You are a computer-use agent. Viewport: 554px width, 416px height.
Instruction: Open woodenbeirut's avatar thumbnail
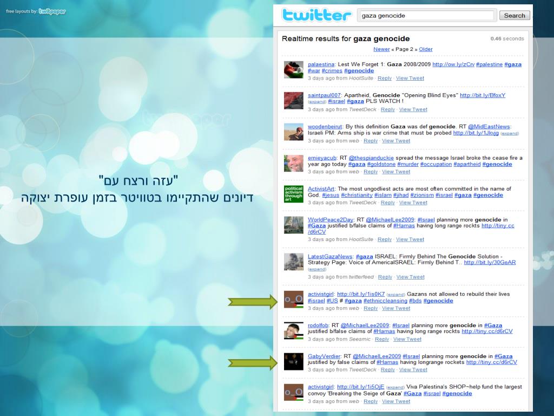tap(294, 132)
